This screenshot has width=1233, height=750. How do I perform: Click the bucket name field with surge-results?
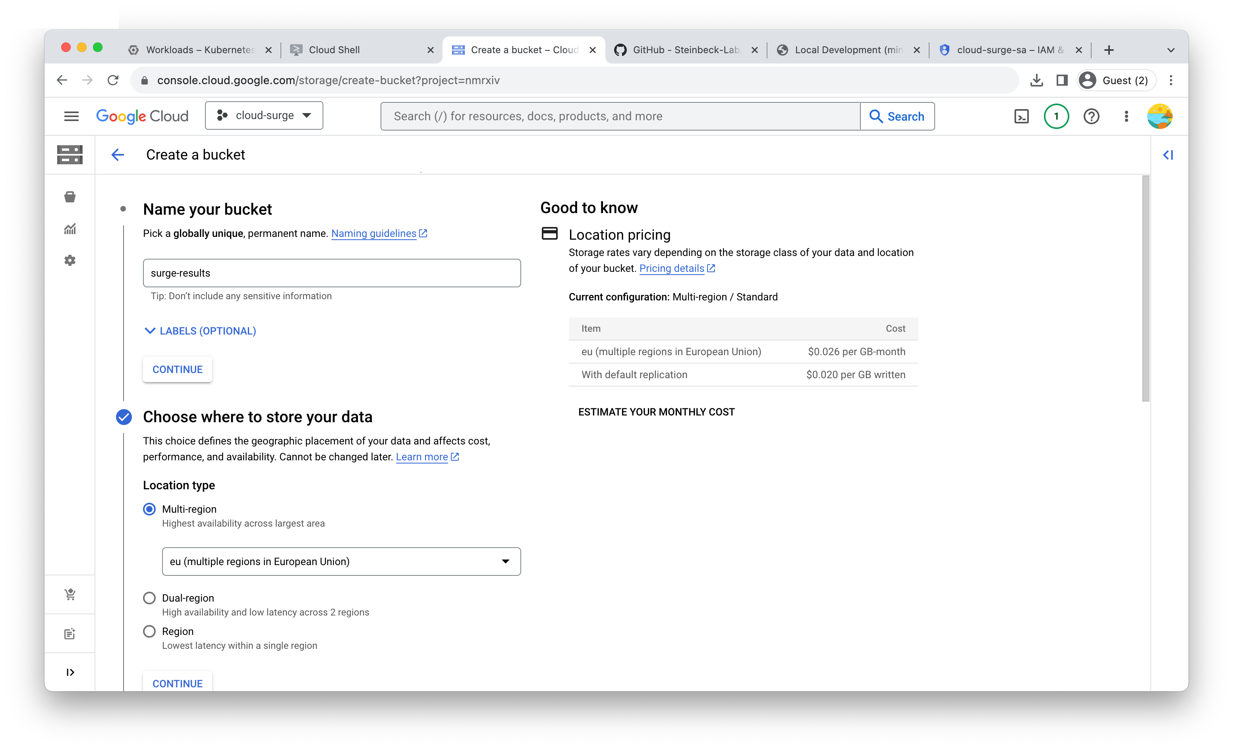(332, 273)
